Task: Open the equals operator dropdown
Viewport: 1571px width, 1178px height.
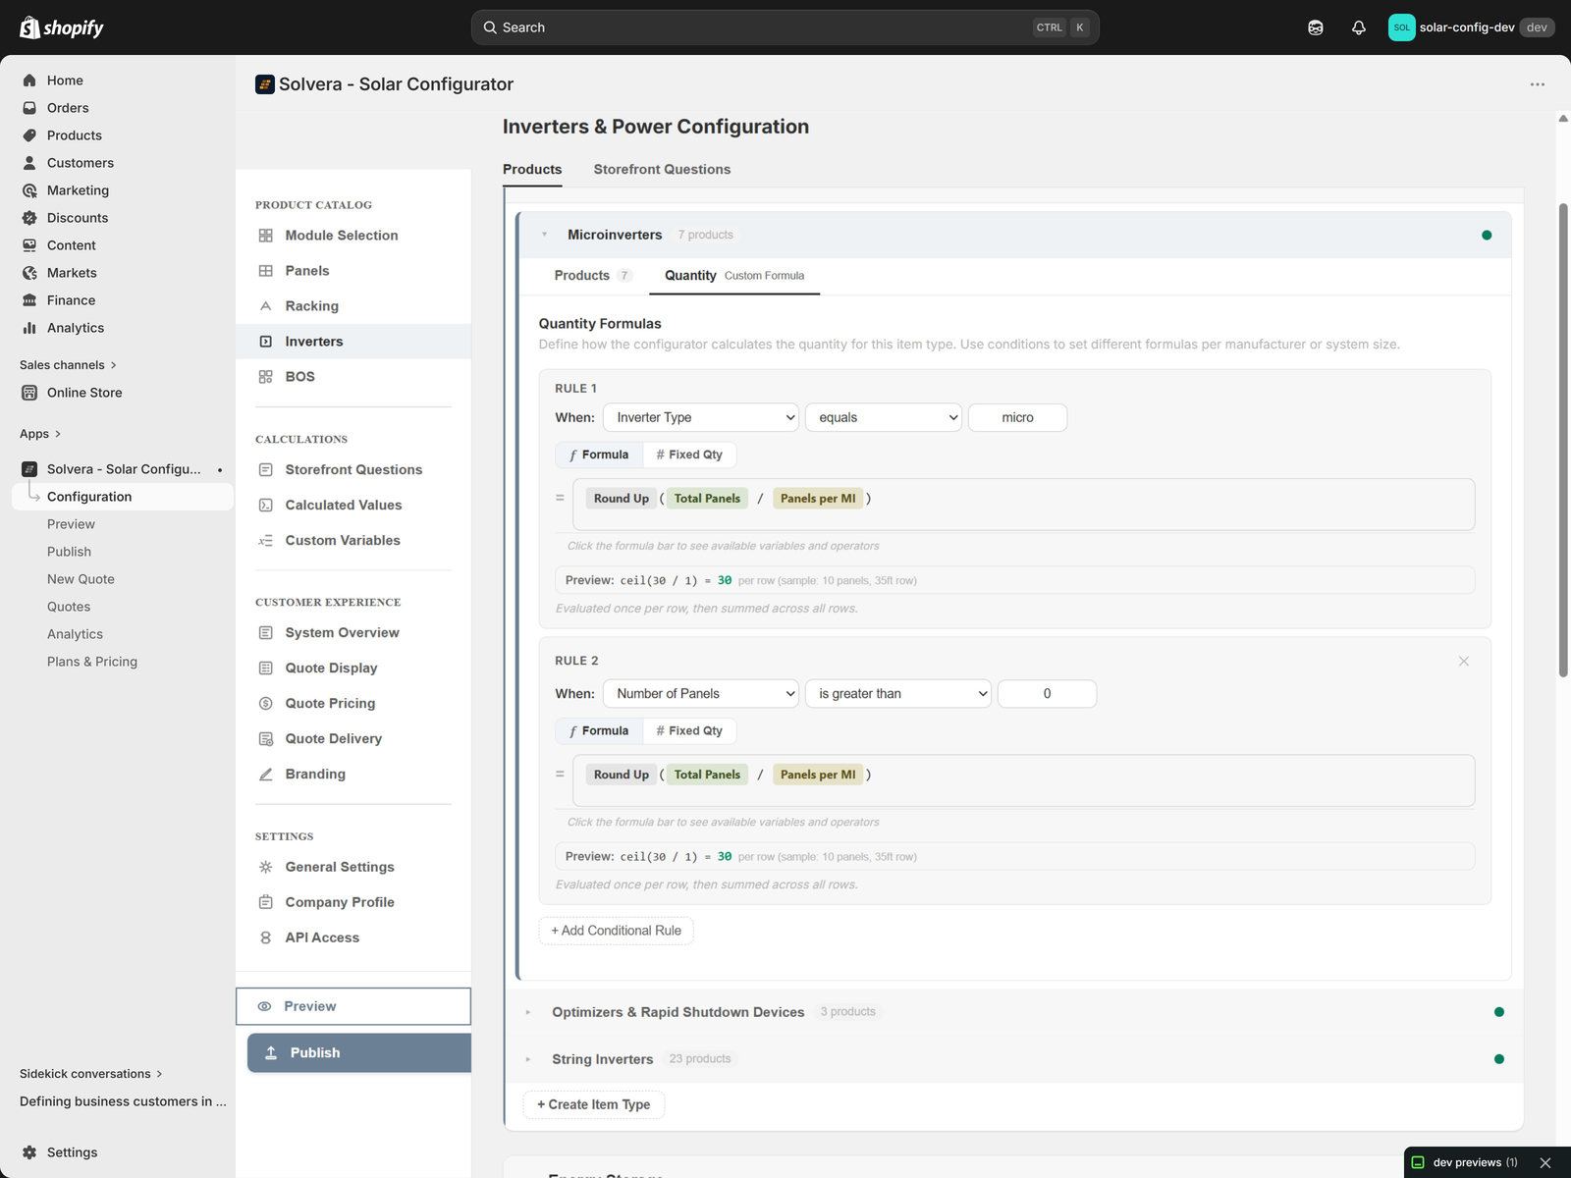Action: (x=884, y=417)
